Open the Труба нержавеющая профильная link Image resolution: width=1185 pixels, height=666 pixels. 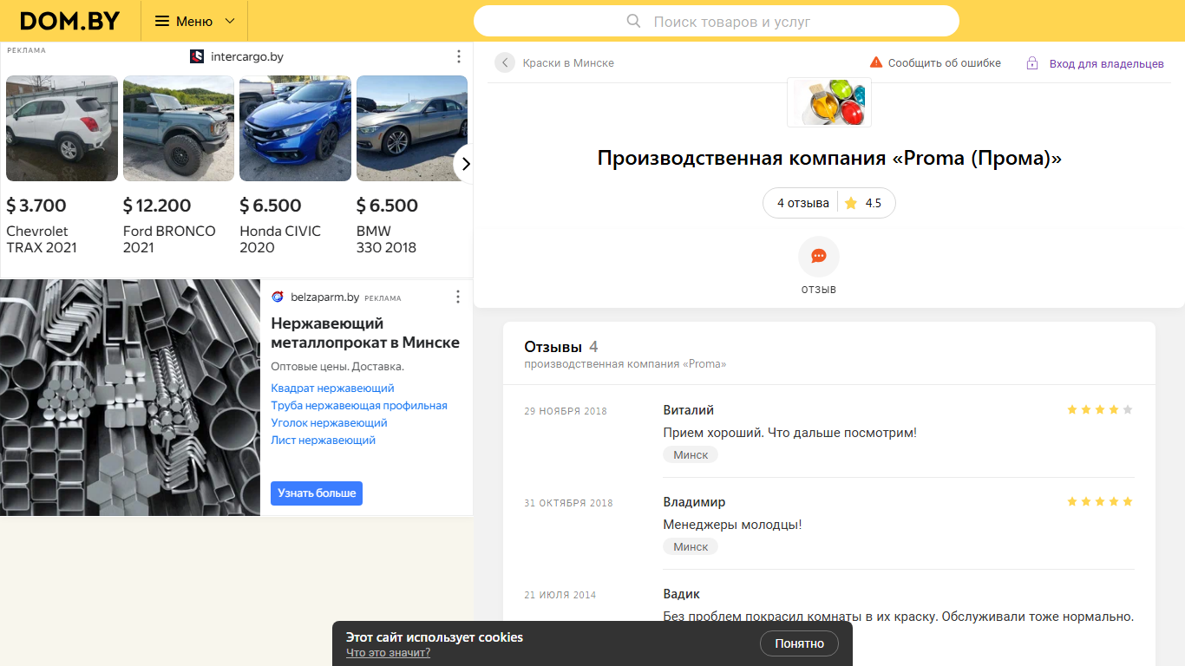tap(359, 406)
